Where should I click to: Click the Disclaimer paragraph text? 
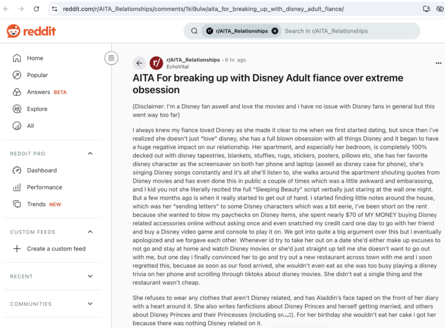(x=283, y=111)
